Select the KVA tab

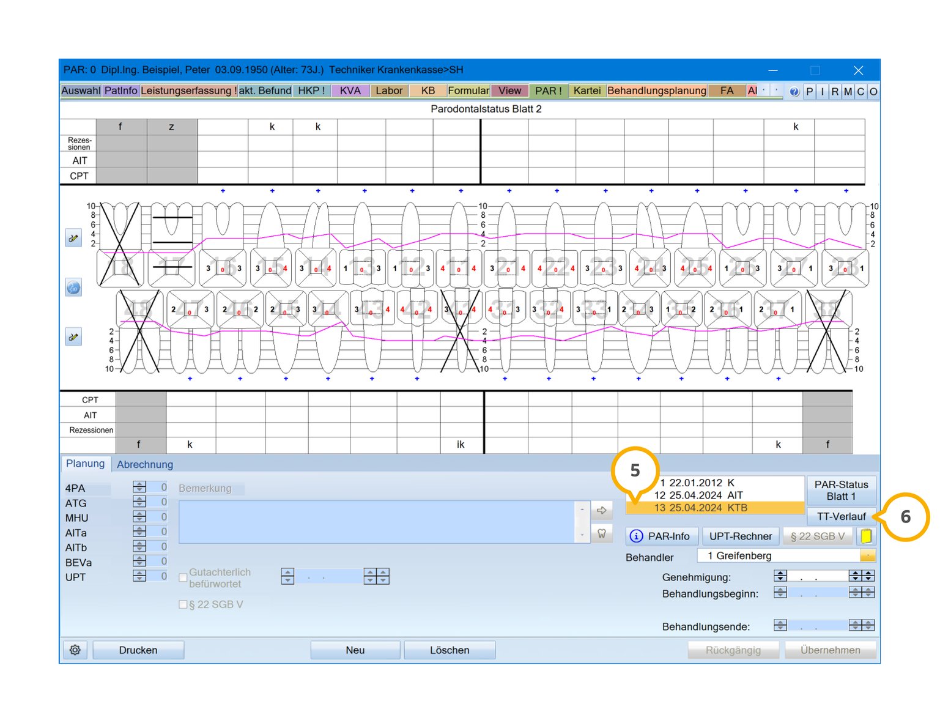[350, 91]
